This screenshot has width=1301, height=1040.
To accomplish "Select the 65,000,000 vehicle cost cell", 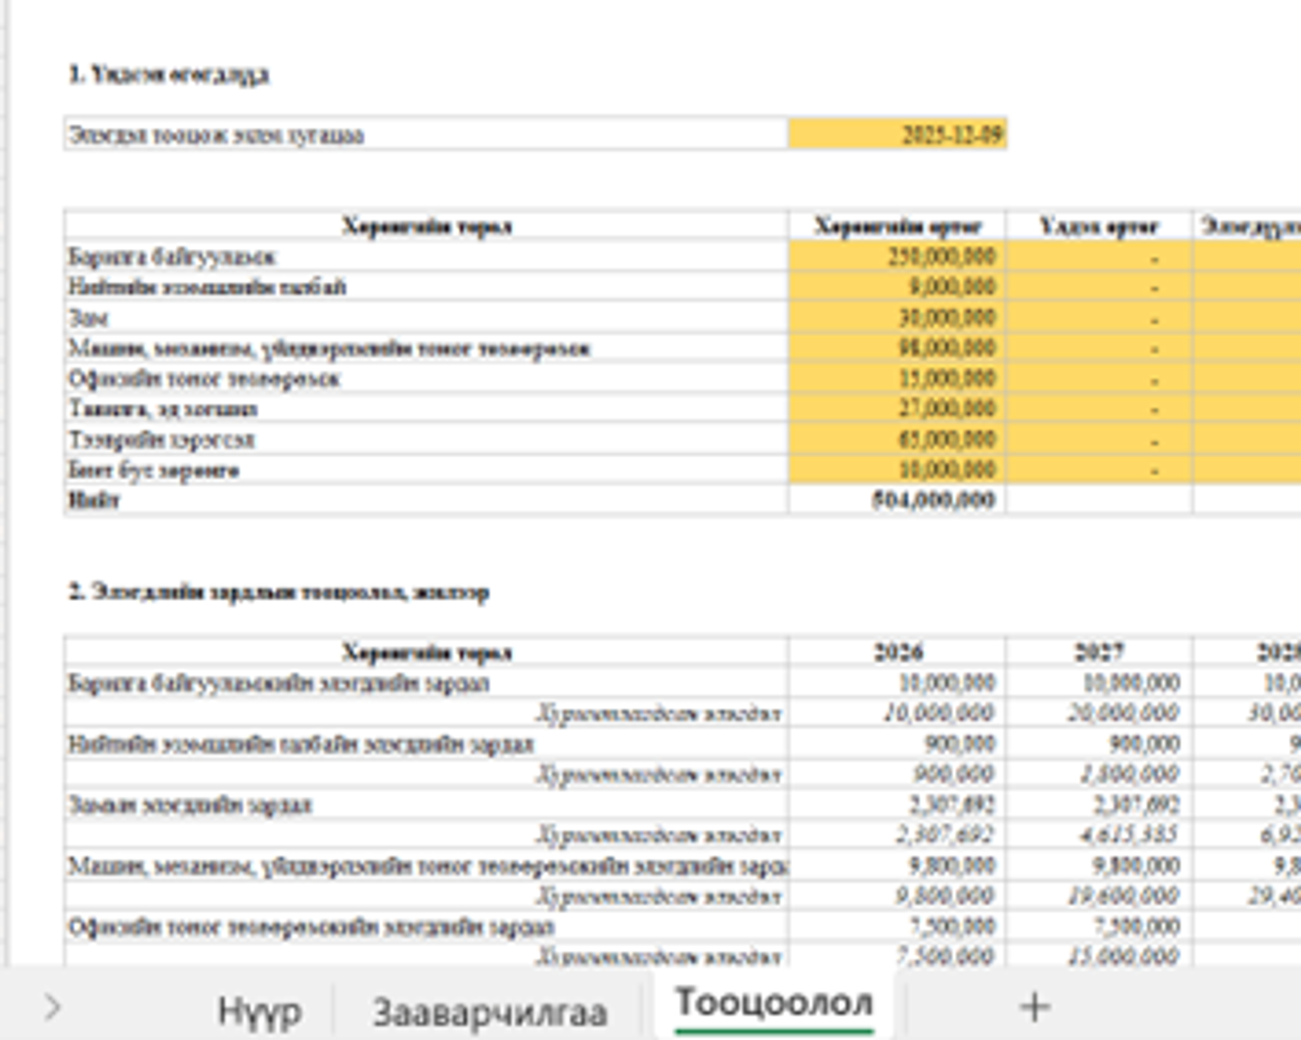I will click(897, 439).
